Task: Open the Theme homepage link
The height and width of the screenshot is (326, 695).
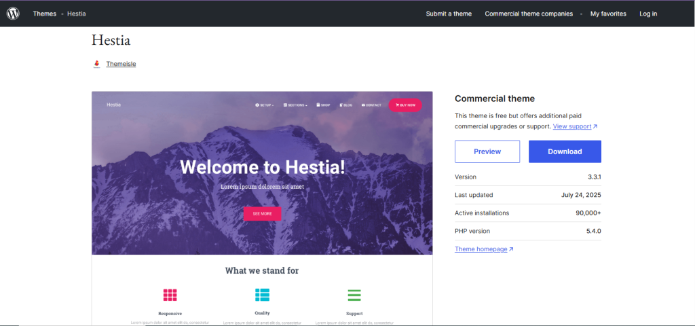Action: 483,249
